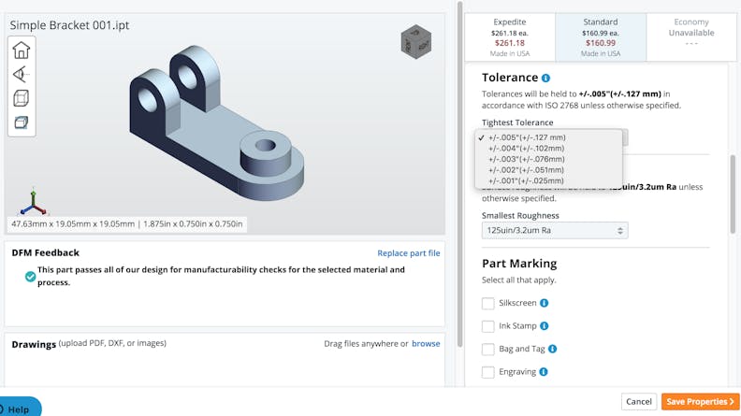Select the Standard pricing tab
741x416 pixels.
(600, 36)
